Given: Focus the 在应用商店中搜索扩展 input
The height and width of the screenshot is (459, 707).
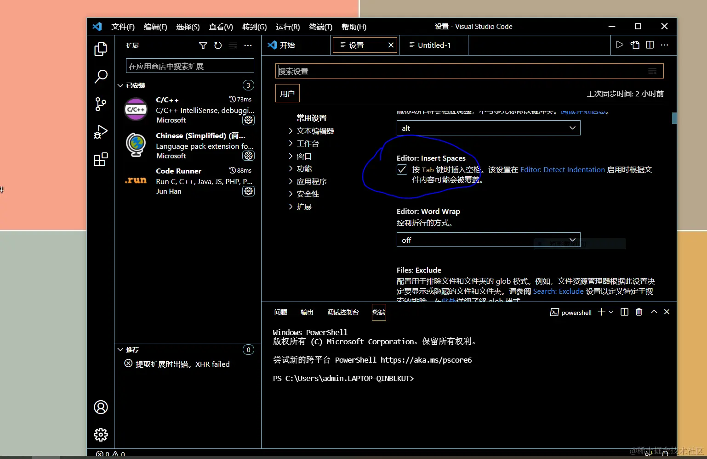Looking at the screenshot, I should point(190,66).
